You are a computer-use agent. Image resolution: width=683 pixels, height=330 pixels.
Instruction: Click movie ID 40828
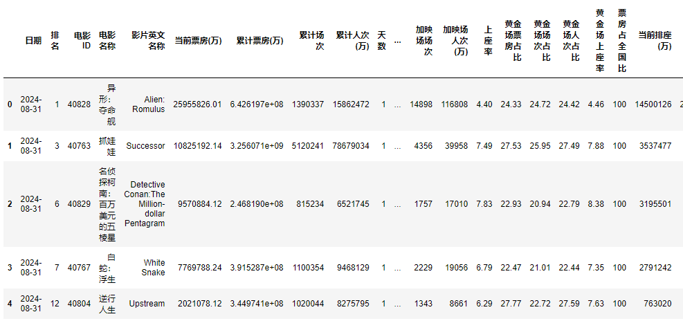[80, 104]
